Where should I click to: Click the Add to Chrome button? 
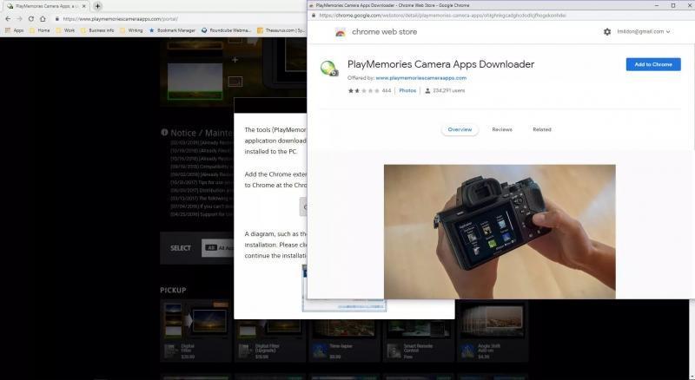click(652, 64)
